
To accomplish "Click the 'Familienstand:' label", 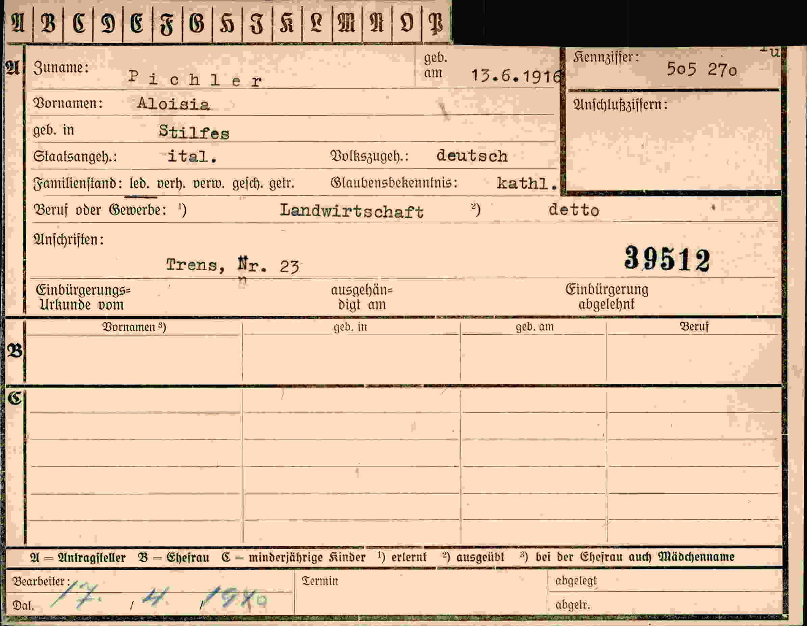I will tap(78, 183).
